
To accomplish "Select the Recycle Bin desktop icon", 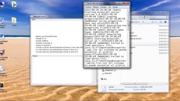I will click(x=2, y=22).
